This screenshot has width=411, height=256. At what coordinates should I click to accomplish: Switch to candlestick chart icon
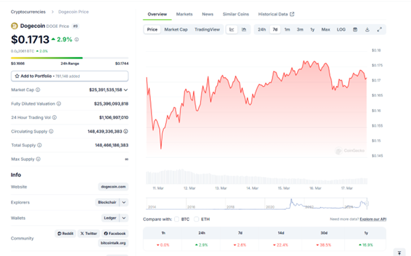tap(244, 29)
